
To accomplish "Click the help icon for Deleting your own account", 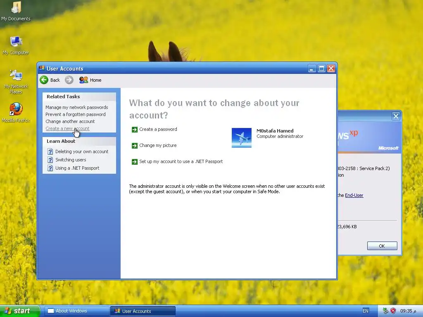I will pos(50,151).
